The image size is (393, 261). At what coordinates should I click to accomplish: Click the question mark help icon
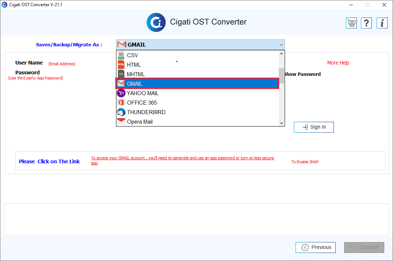coord(366,23)
